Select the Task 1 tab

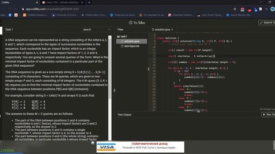(x=9, y=30)
